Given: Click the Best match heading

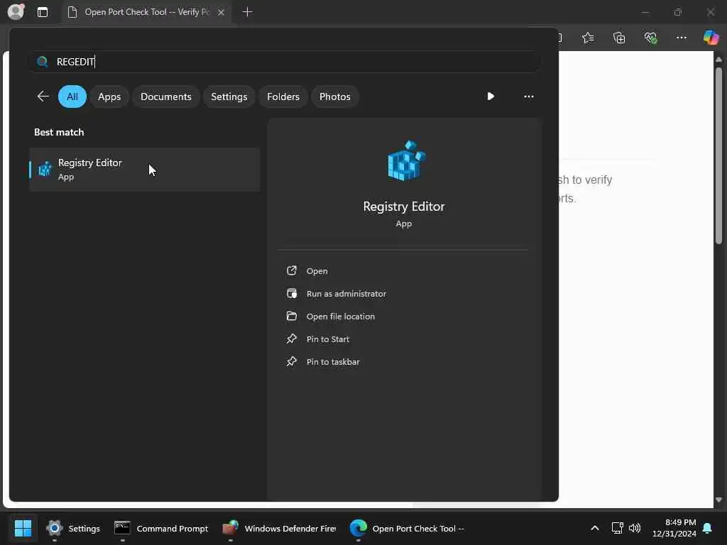Looking at the screenshot, I should click(x=59, y=132).
